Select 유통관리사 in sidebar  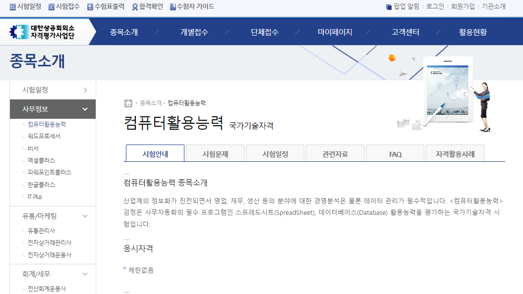tap(41, 231)
